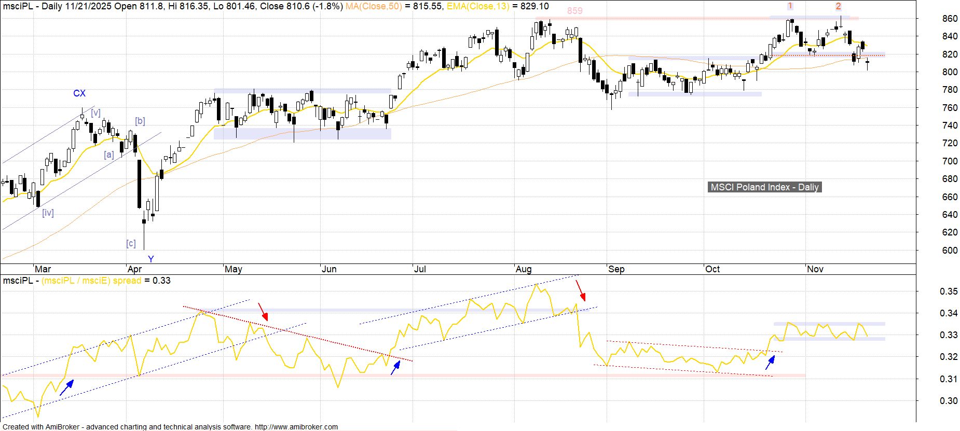The height and width of the screenshot is (431, 960).
Task: Select the blue up arrow in late June
Action: [x=396, y=367]
